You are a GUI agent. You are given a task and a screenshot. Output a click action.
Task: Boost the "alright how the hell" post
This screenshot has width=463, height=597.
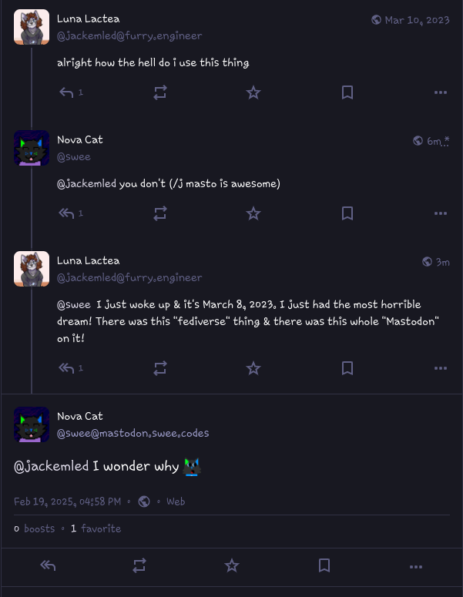[x=160, y=92]
